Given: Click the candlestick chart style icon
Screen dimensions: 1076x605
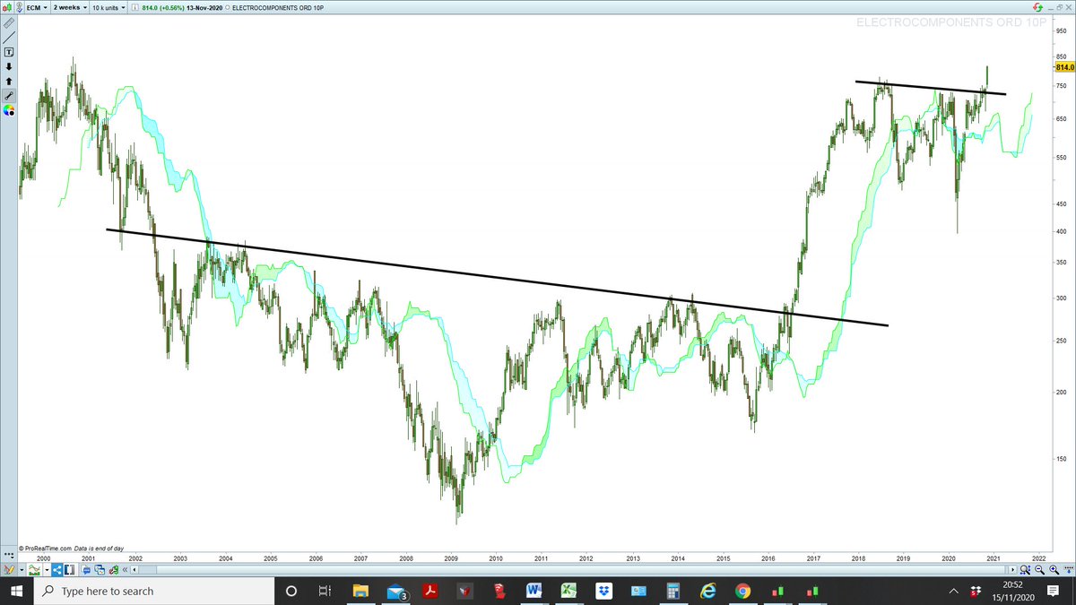Looking at the screenshot, I should tap(8, 7).
